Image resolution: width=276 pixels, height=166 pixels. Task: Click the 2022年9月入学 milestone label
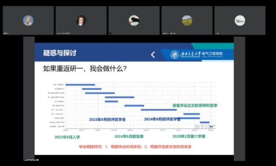click(x=67, y=137)
